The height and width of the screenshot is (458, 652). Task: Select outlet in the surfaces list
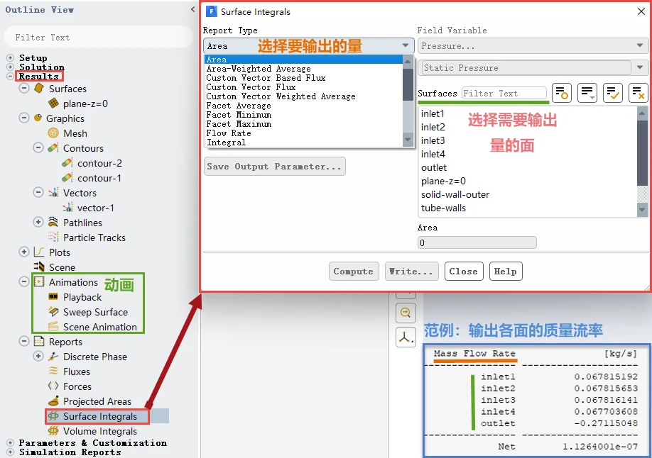tap(434, 167)
